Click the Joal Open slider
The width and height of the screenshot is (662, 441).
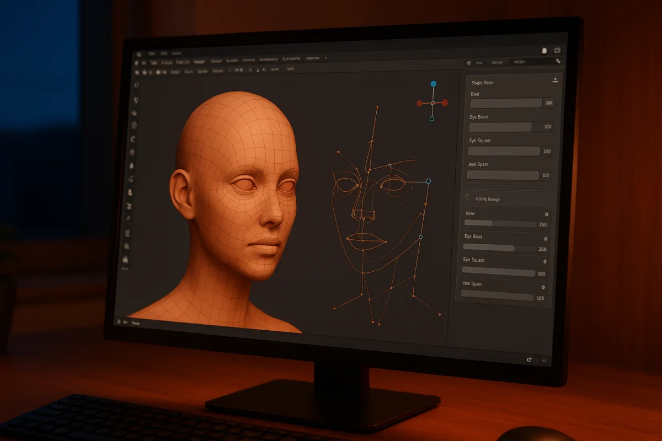click(x=497, y=297)
